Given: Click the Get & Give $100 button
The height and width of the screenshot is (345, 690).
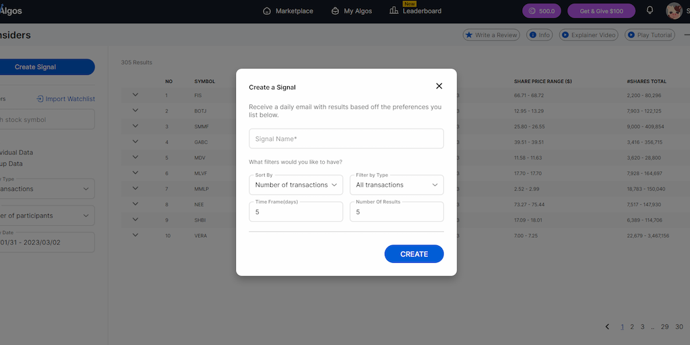Looking at the screenshot, I should pyautogui.click(x=602, y=11).
